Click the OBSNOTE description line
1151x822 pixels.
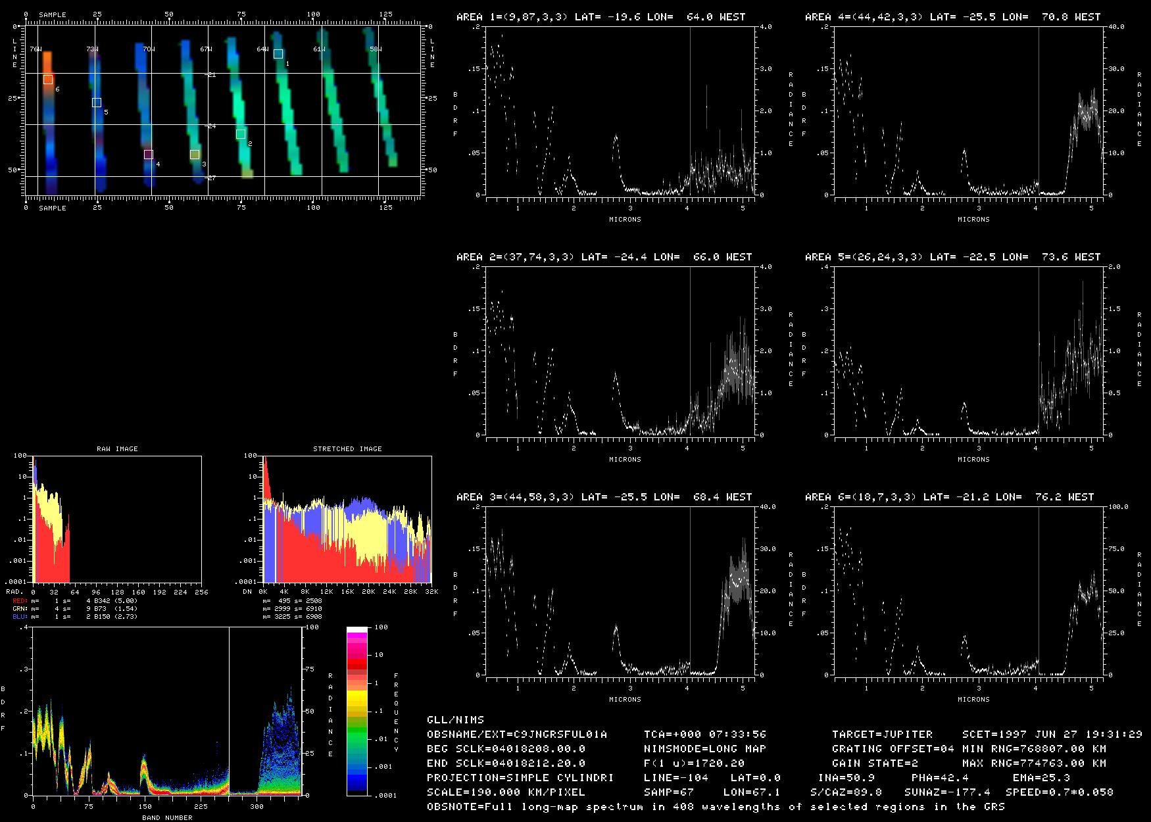pos(716,807)
